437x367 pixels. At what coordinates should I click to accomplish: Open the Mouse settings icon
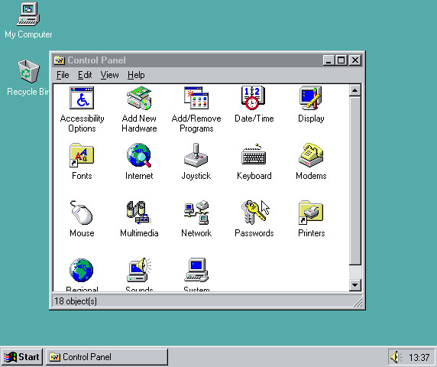(82, 213)
